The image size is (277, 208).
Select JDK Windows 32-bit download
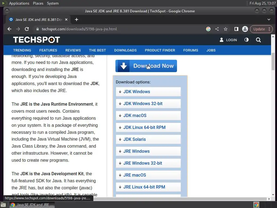[149, 103]
